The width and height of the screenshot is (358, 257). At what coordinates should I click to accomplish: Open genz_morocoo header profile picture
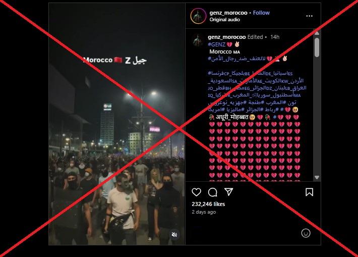coord(198,16)
